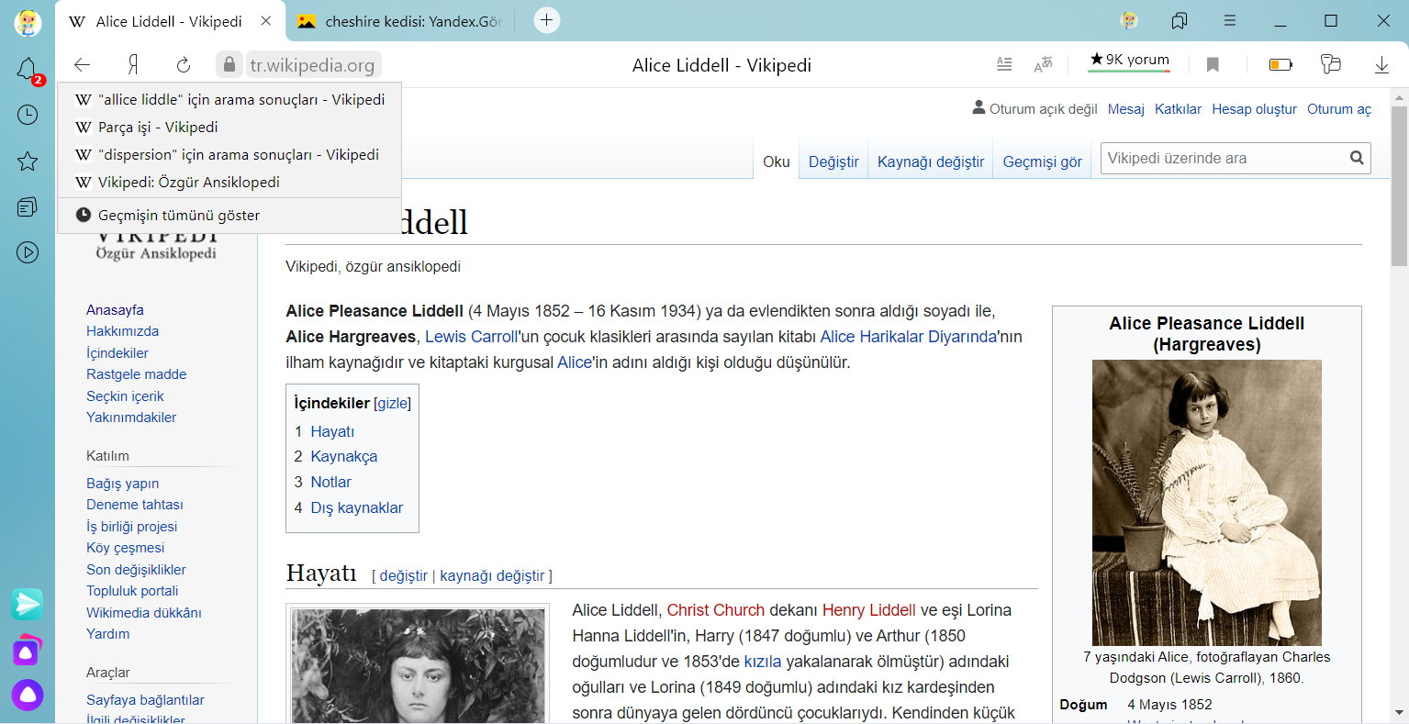Open reader mode icon
Viewport: 1409px width, 724px height.
pos(1004,64)
